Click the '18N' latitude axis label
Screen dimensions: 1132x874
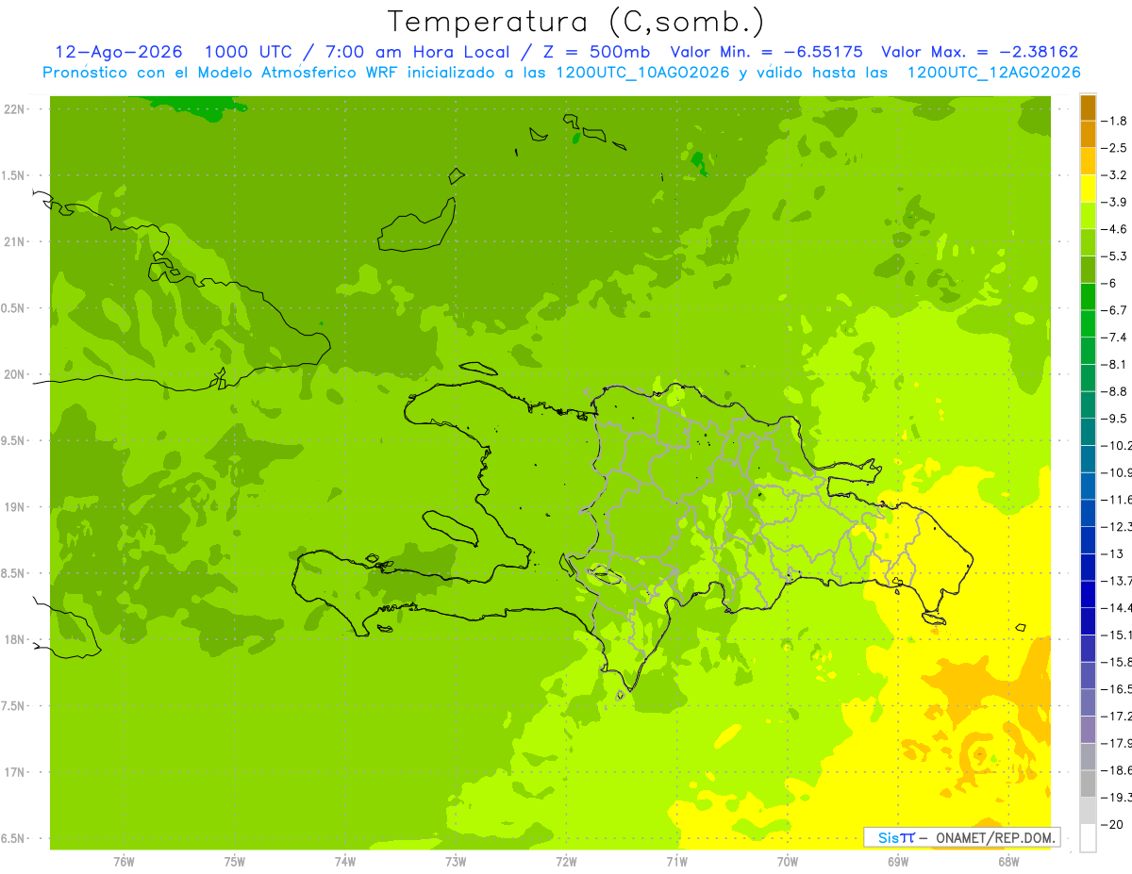click(x=16, y=639)
